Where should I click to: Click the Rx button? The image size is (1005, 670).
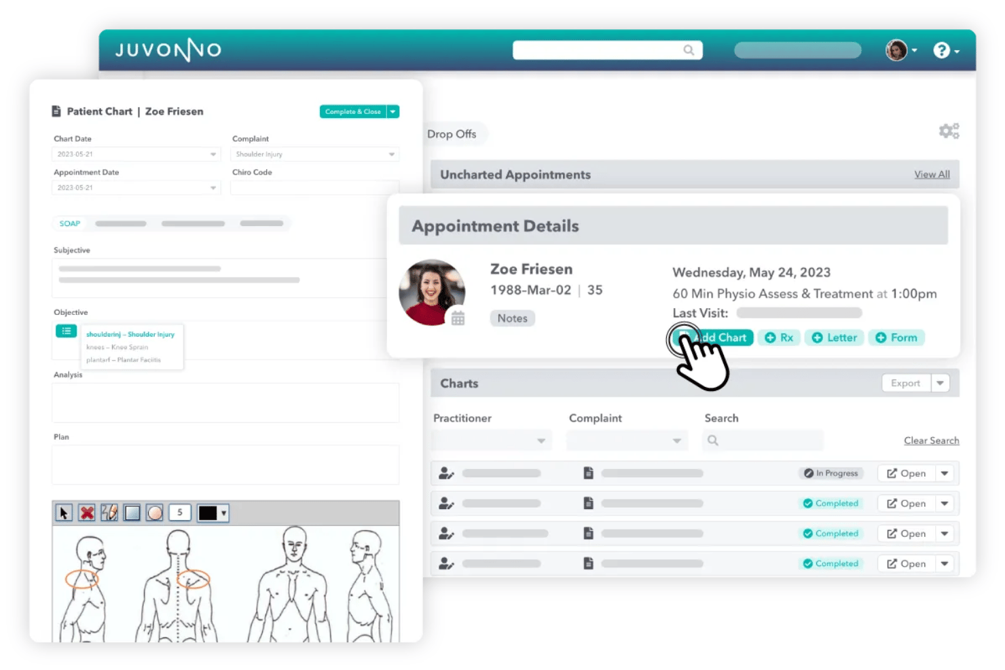point(779,337)
